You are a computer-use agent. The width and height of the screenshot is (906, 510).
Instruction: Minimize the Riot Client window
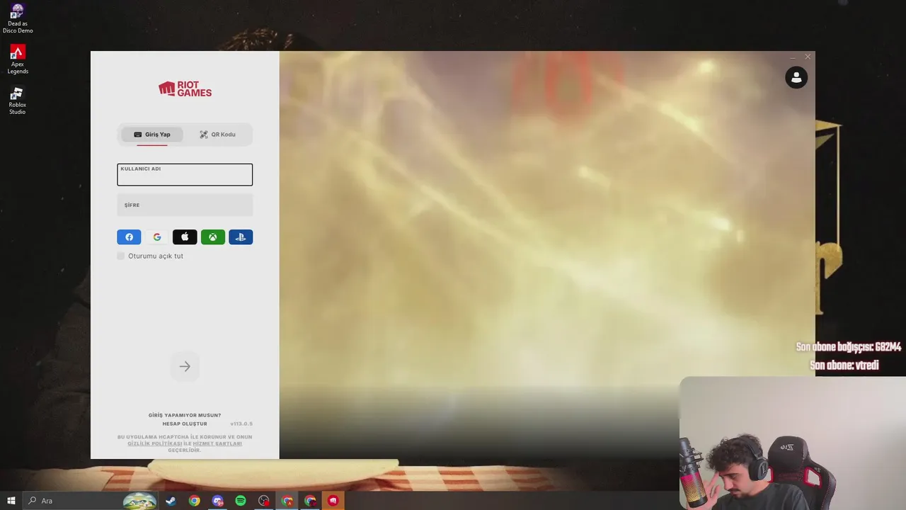[x=793, y=57]
